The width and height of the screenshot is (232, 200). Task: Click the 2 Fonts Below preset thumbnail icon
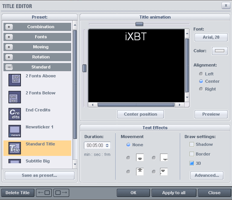[x=15, y=97]
